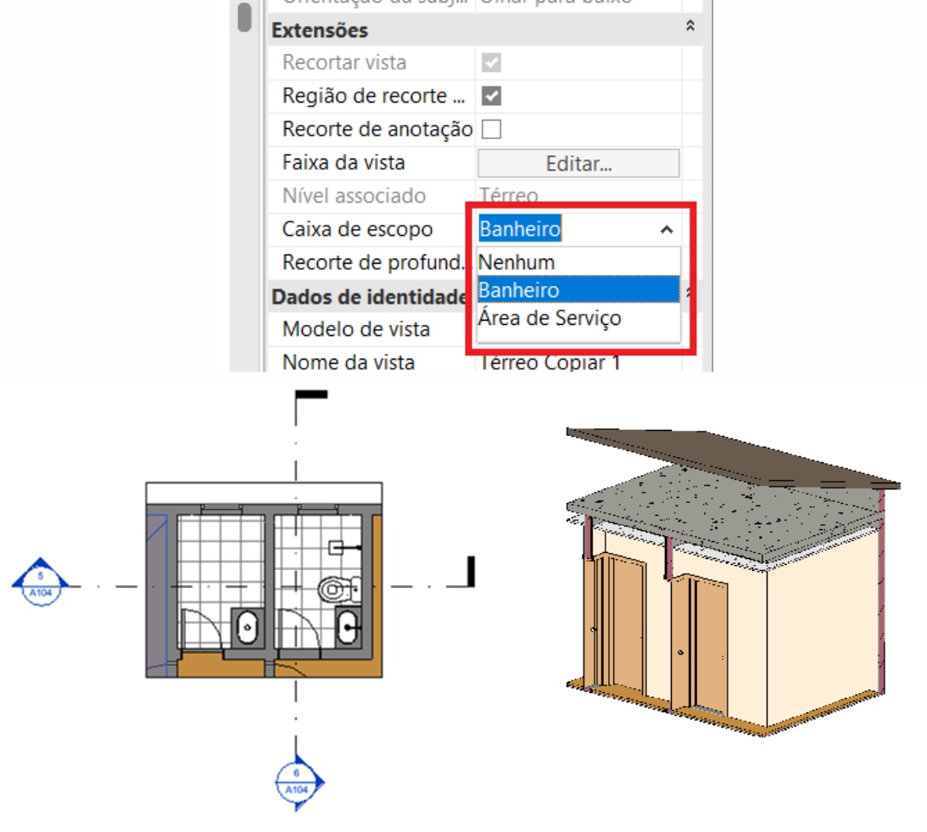Click the Nível associado property label
Viewport: 927px width, 832px height.
click(354, 196)
